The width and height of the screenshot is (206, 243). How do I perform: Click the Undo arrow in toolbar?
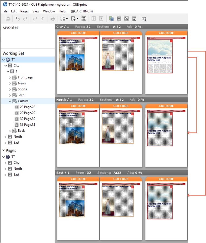18,19
